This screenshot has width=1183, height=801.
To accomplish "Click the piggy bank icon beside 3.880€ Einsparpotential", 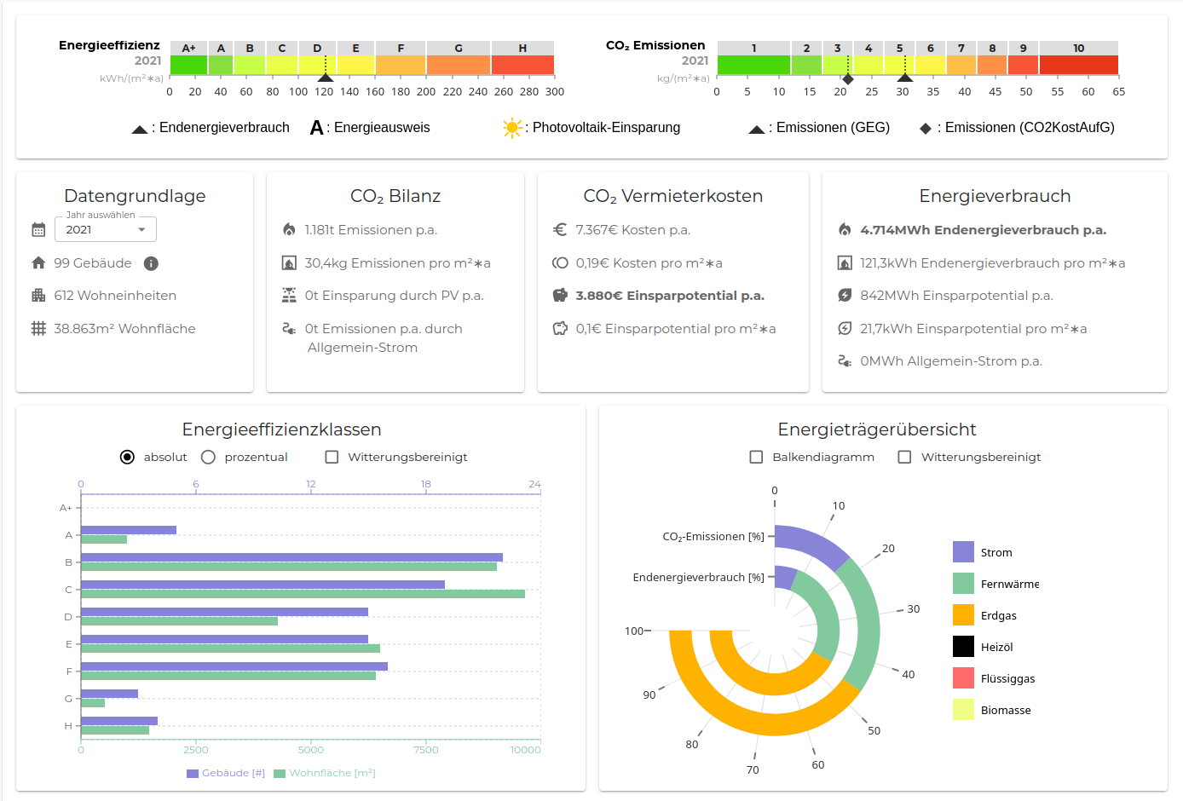I will (560, 296).
